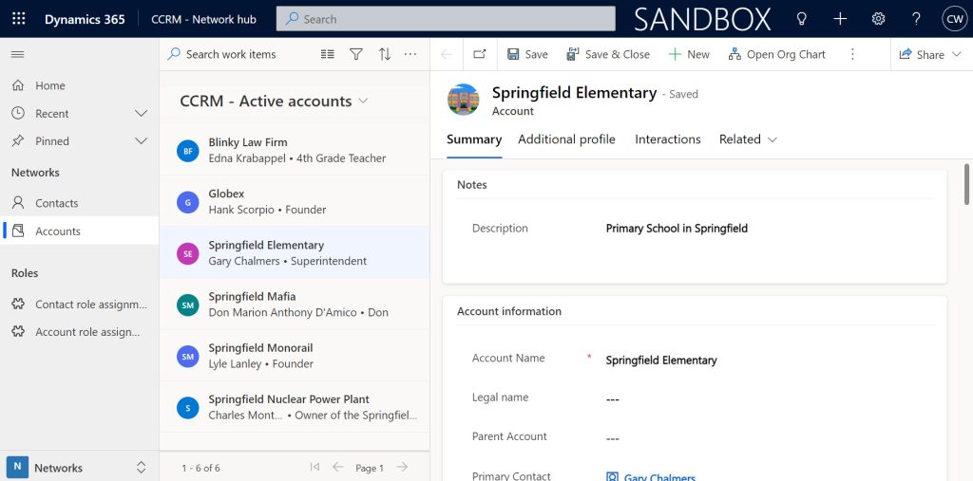This screenshot has width=973, height=481.
Task: Open the settings gear icon
Action: (879, 19)
